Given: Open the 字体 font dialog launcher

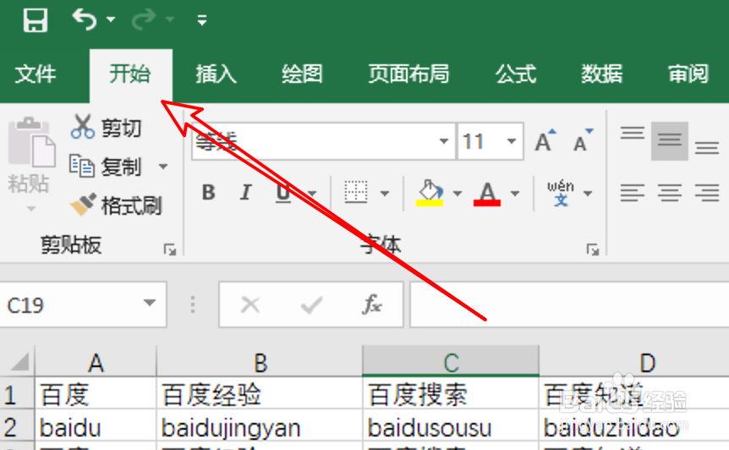Looking at the screenshot, I should tap(593, 250).
